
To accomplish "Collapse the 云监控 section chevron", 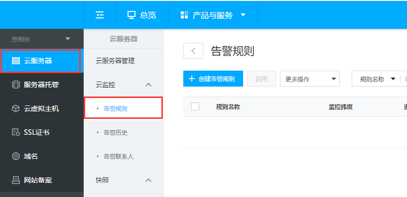I will click(148, 85).
